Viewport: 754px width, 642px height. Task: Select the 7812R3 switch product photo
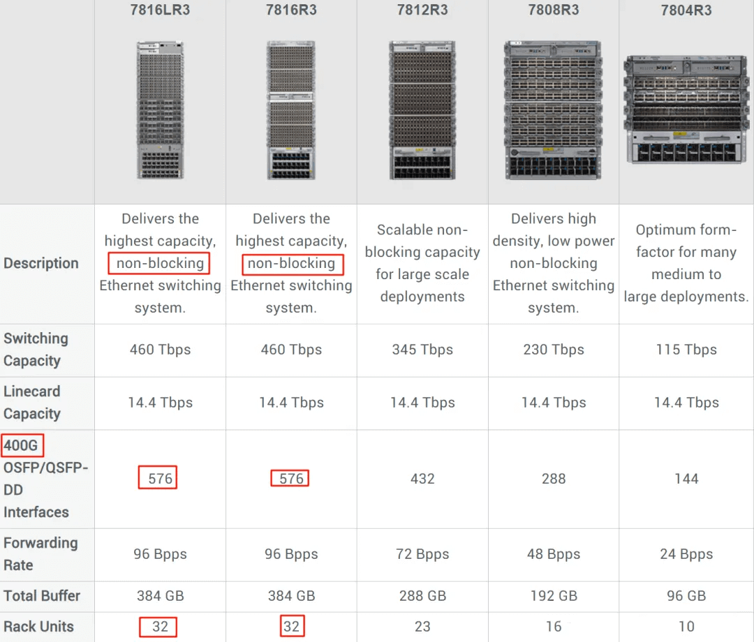tap(422, 110)
